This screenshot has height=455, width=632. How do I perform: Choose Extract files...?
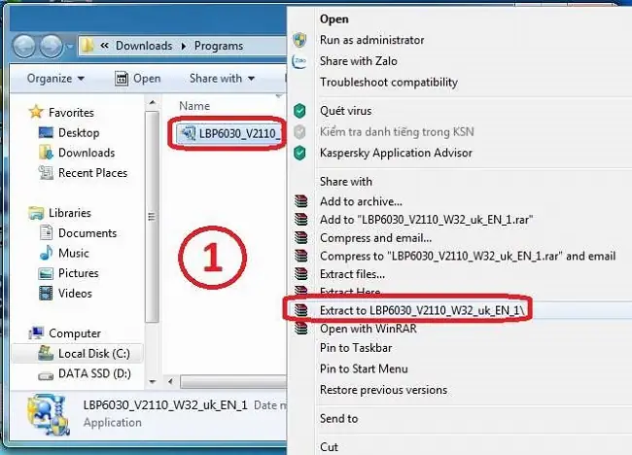pos(352,274)
